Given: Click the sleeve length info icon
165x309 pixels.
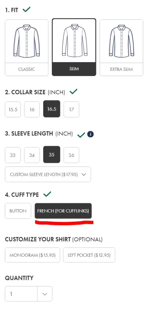Looking at the screenshot, I should (91, 134).
